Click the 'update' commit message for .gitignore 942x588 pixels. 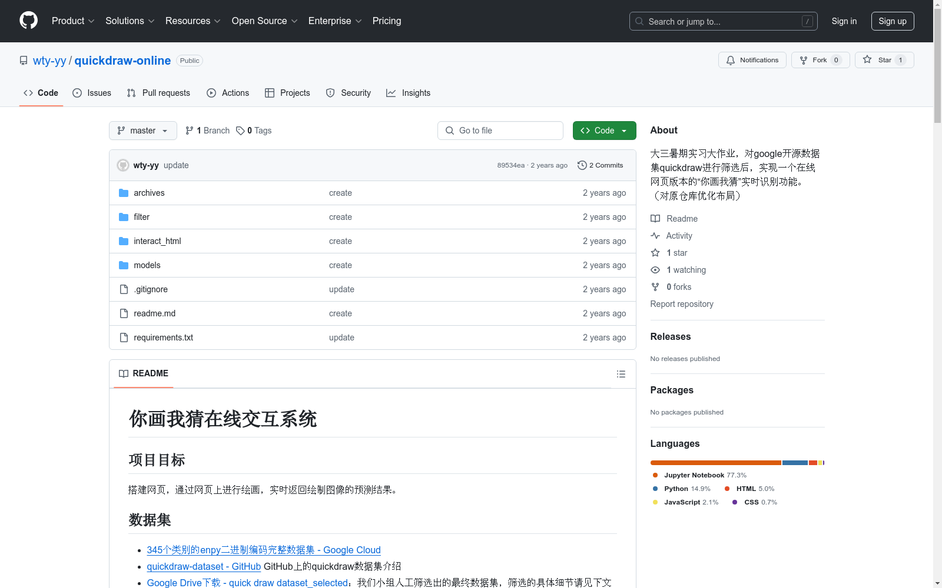tap(341, 289)
